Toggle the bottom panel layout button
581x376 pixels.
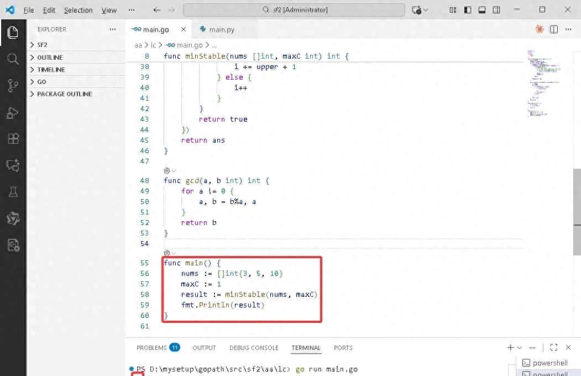[x=482, y=10]
